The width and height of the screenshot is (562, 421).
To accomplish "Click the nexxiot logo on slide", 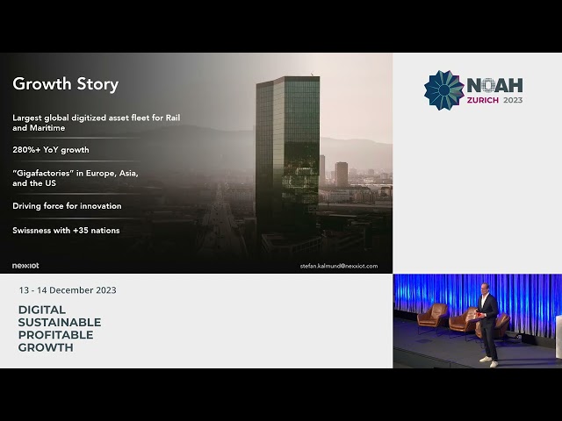I will click(25, 266).
